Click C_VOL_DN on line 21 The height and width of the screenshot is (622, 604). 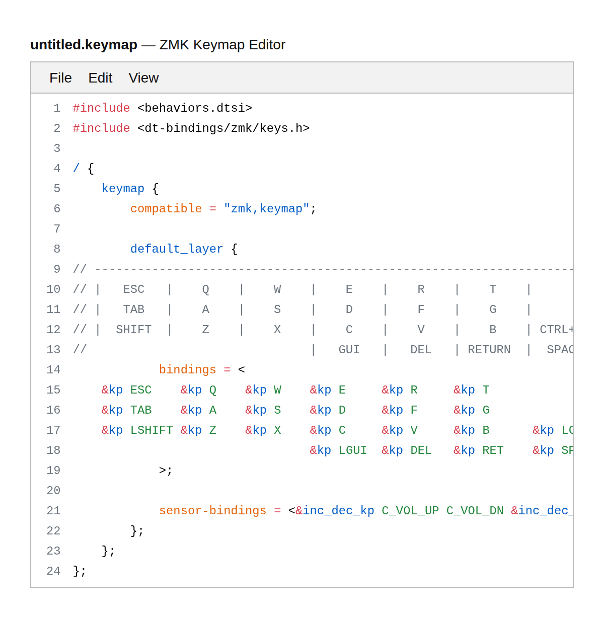pos(475,511)
